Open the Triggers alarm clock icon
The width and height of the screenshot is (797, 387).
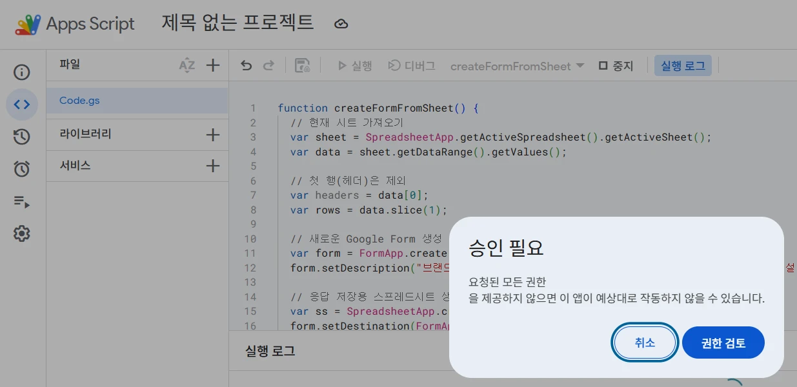[22, 169]
